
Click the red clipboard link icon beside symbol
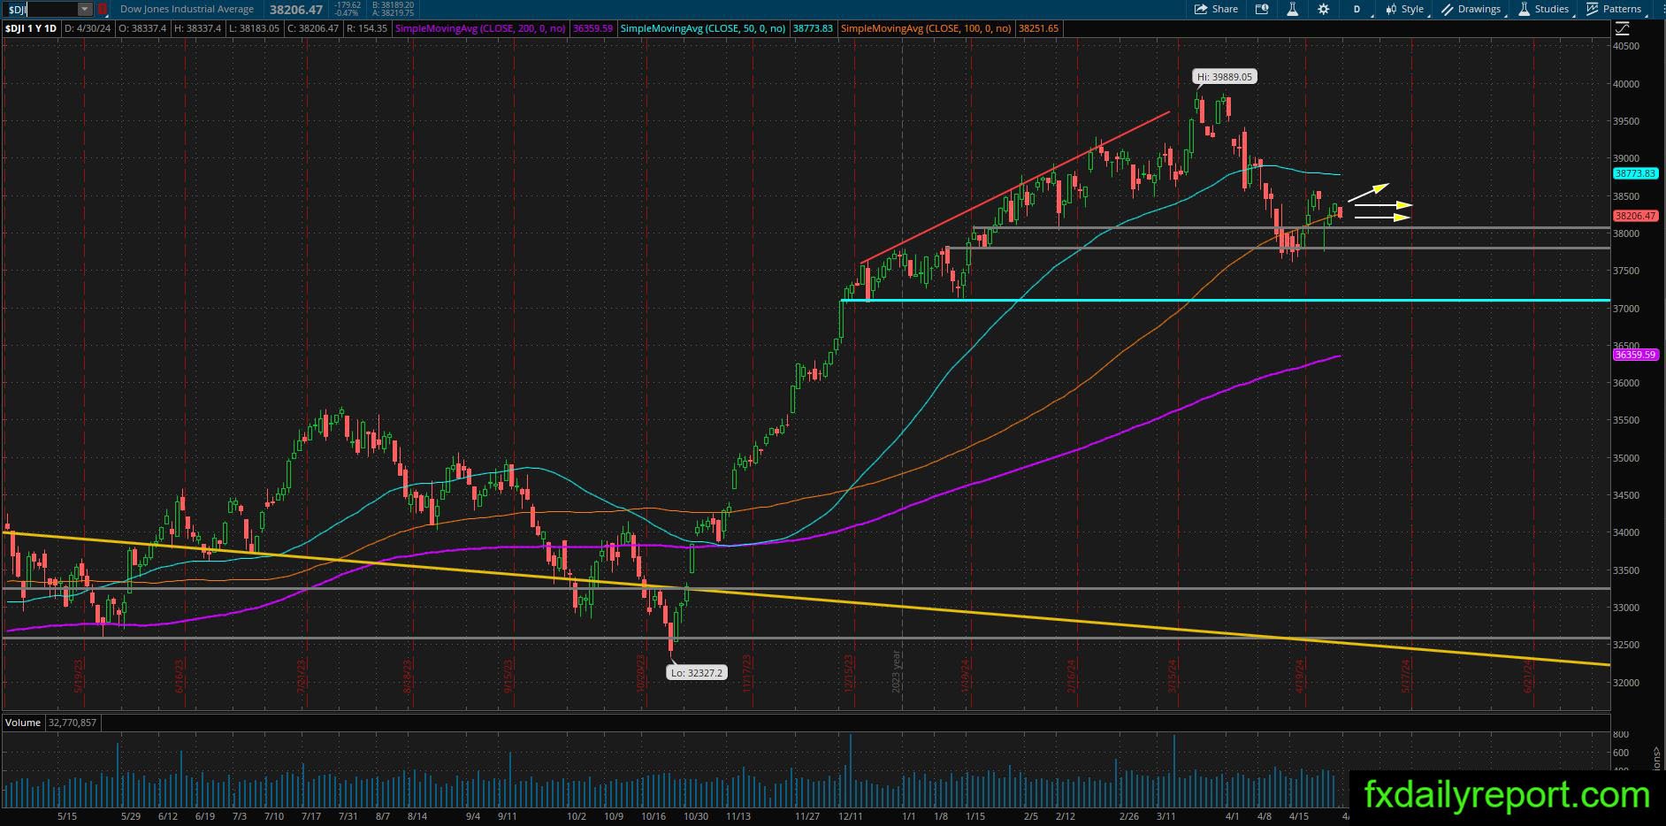pos(103,9)
